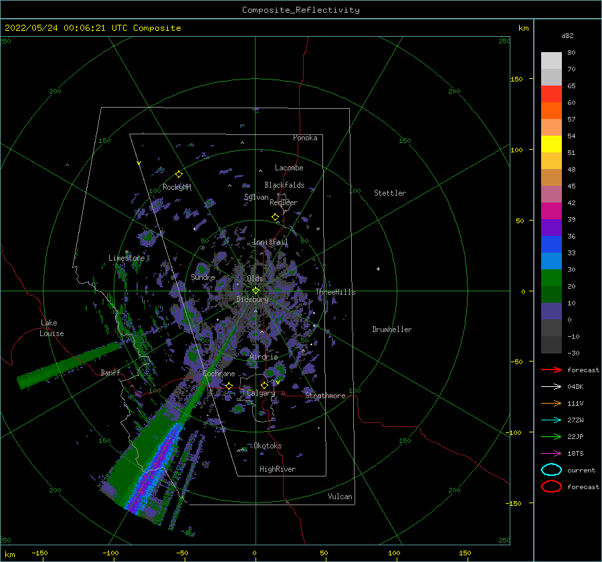The height and width of the screenshot is (562, 602).
Task: Click the Drumheller label
Action: pyautogui.click(x=392, y=329)
